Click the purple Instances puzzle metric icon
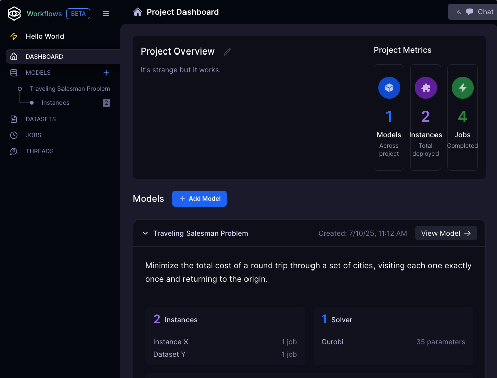Screen dimensions: 497x378 point(425,88)
